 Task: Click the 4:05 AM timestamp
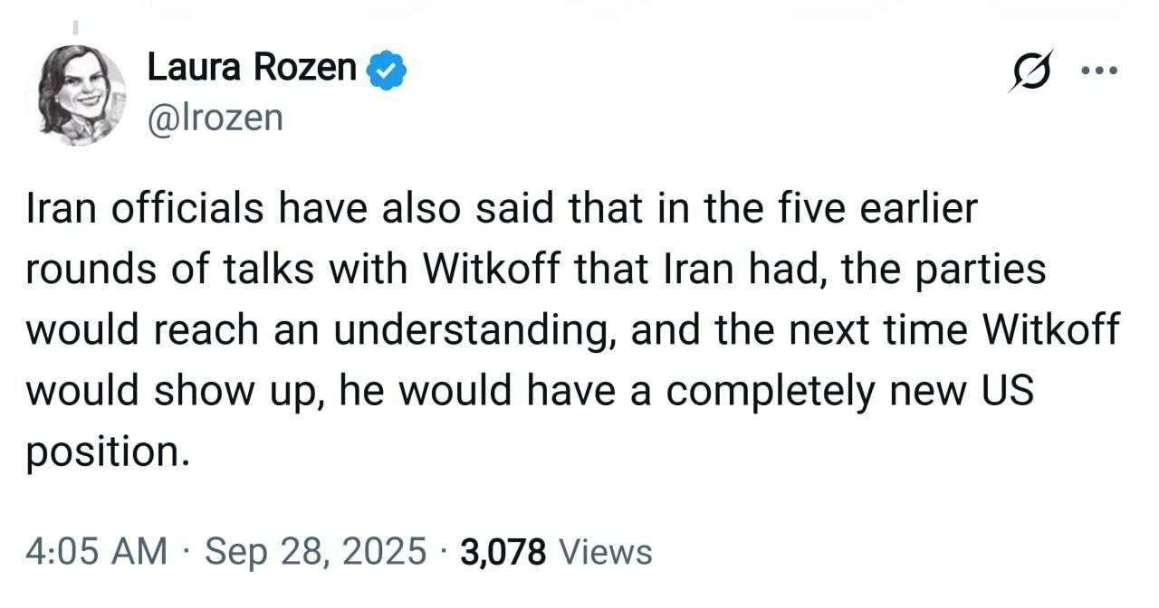coord(96,551)
